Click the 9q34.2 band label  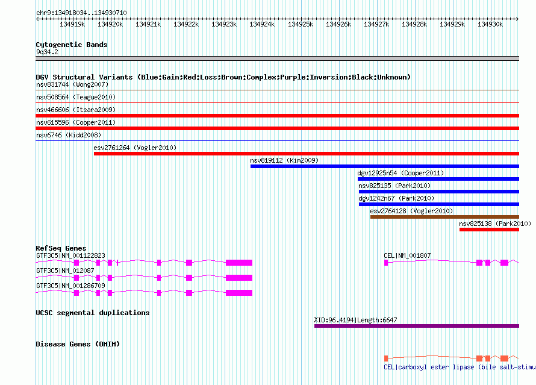coord(47,52)
